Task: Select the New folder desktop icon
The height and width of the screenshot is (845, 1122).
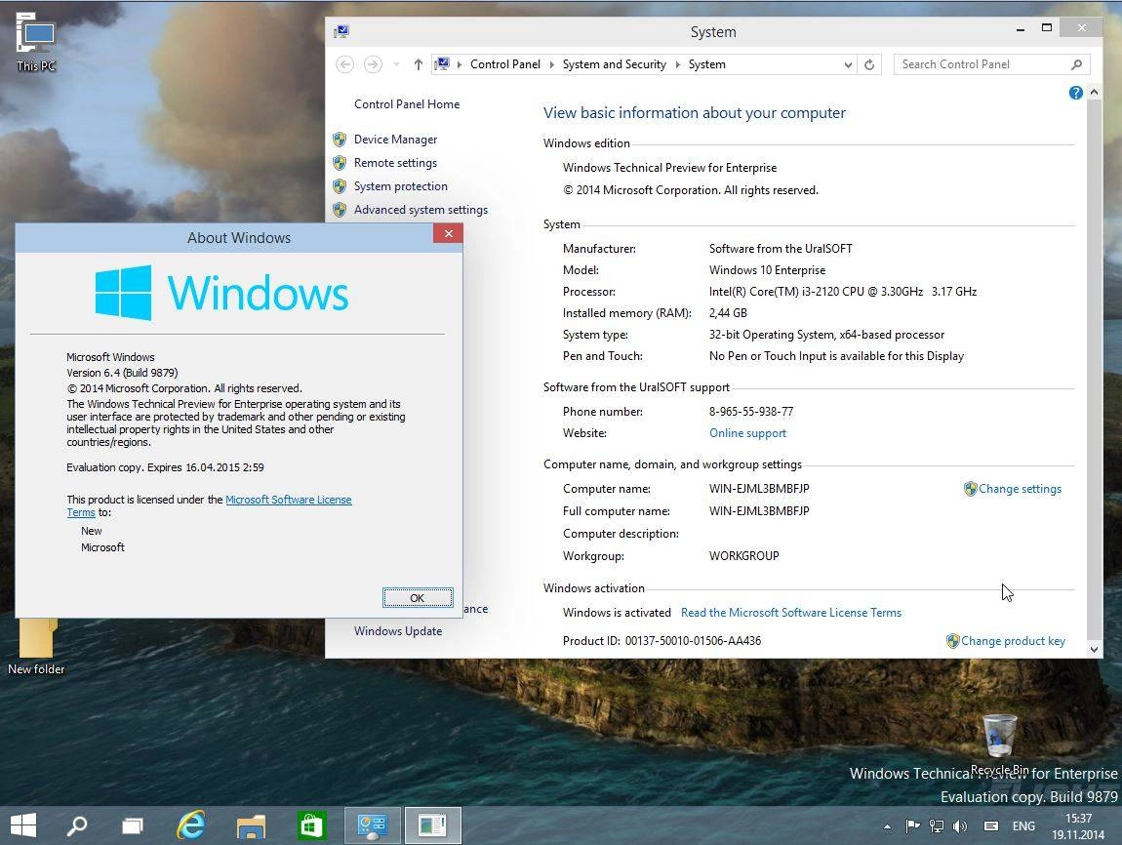Action: click(36, 646)
